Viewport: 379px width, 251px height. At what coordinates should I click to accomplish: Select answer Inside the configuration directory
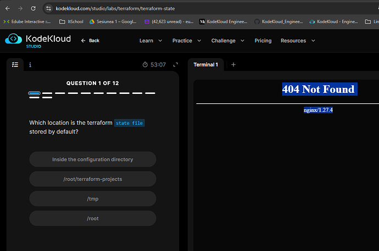click(93, 159)
